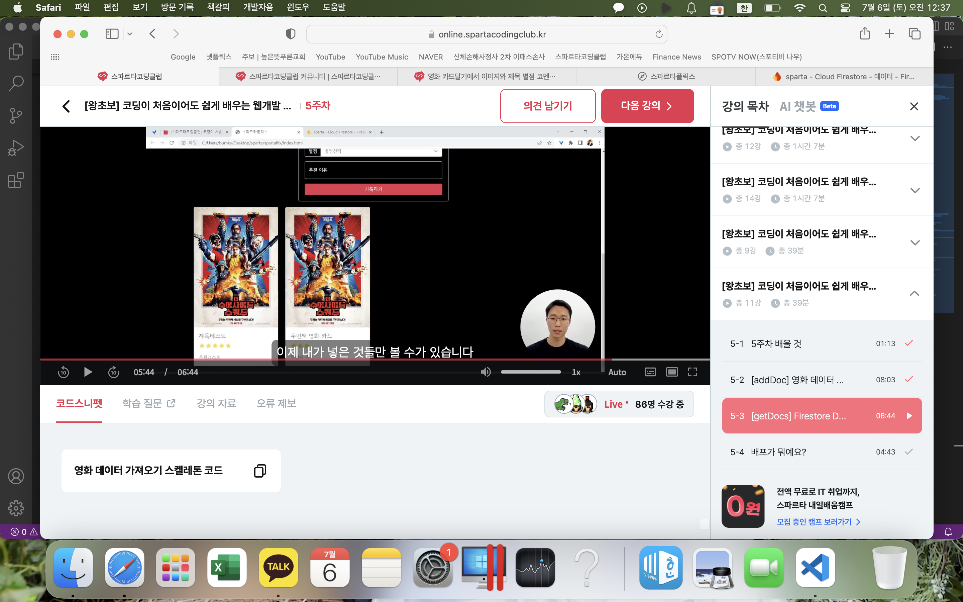Image resolution: width=963 pixels, height=602 pixels.
Task: Open Spotlight search in menu bar
Action: click(x=823, y=8)
